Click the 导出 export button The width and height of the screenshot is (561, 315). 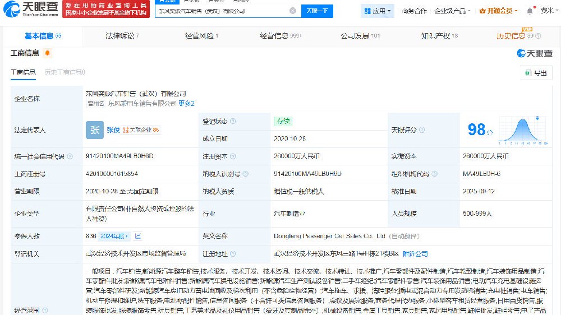536,73
